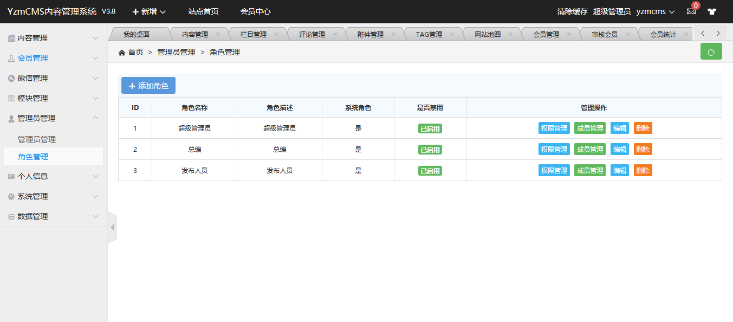Close the 内容管理 tab
Viewport: 733px width, 322px height.
(x=218, y=34)
